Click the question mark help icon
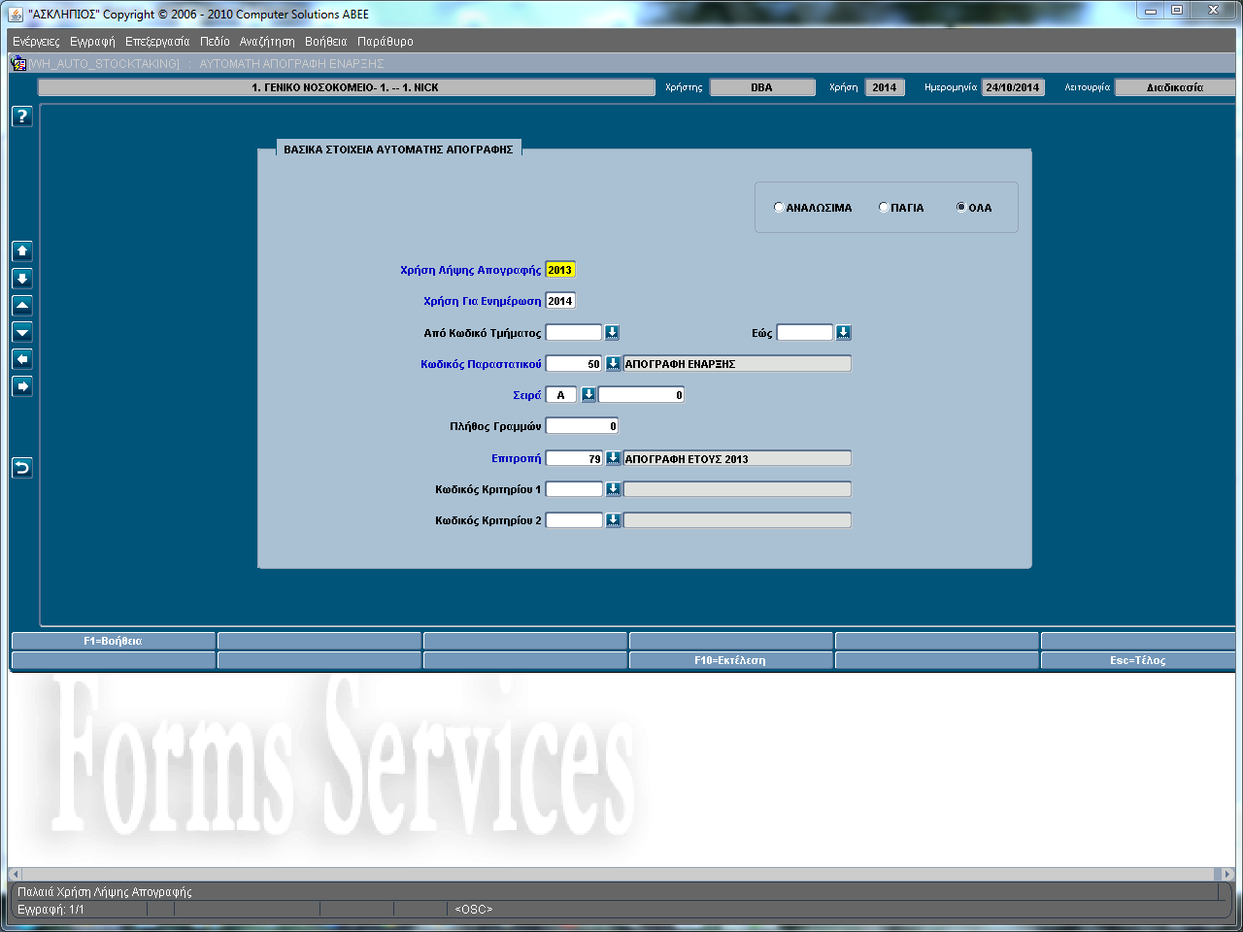 22,116
